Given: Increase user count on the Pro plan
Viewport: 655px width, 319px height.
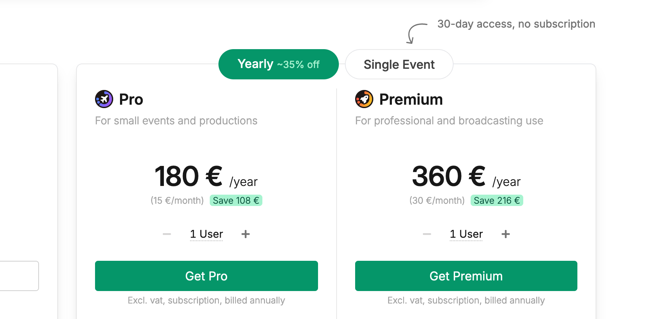Looking at the screenshot, I should (x=245, y=234).
